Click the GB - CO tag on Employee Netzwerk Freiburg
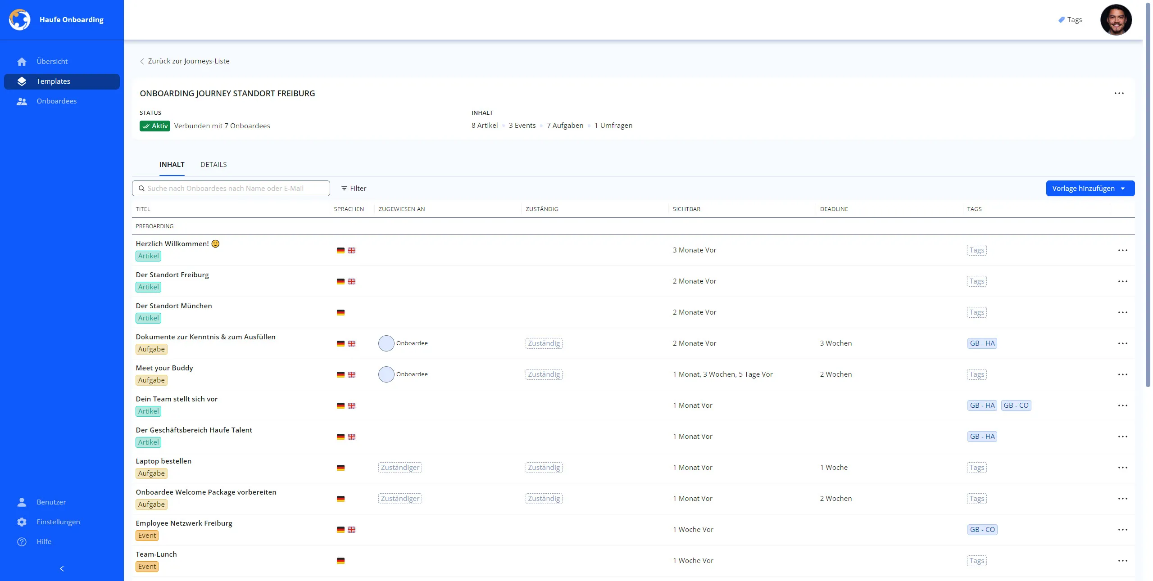The width and height of the screenshot is (1153, 581). click(982, 530)
